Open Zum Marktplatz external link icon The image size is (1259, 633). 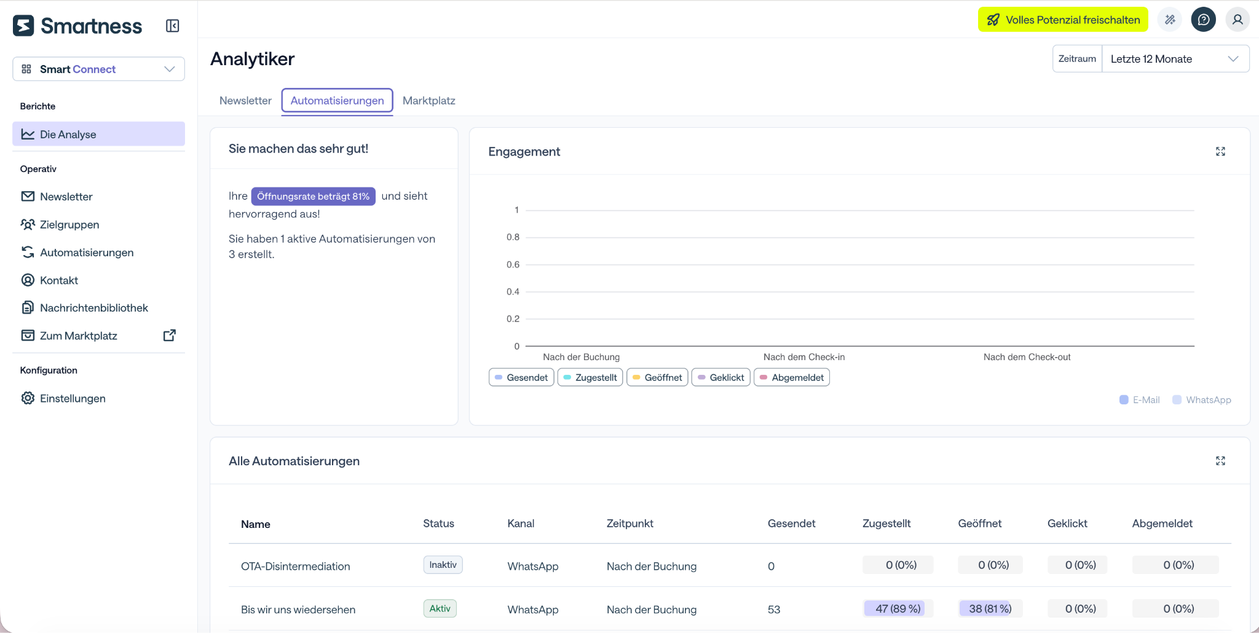tap(170, 336)
